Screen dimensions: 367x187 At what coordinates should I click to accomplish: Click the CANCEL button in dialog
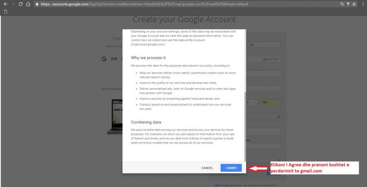(x=207, y=168)
